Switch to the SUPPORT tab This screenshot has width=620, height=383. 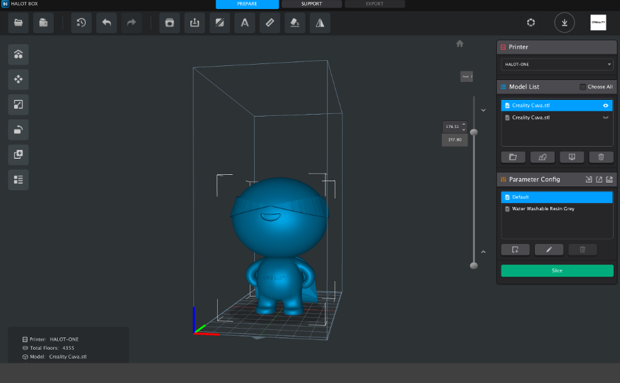(x=312, y=3)
